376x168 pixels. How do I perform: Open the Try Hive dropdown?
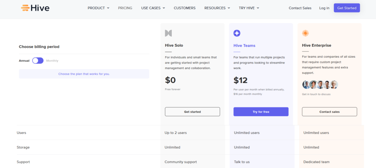click(x=249, y=8)
